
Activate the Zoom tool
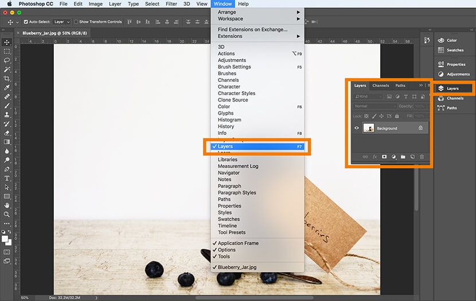(7, 214)
